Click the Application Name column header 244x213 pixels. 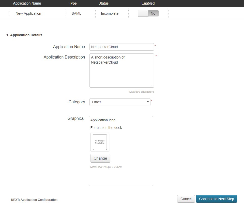tap(27, 3)
